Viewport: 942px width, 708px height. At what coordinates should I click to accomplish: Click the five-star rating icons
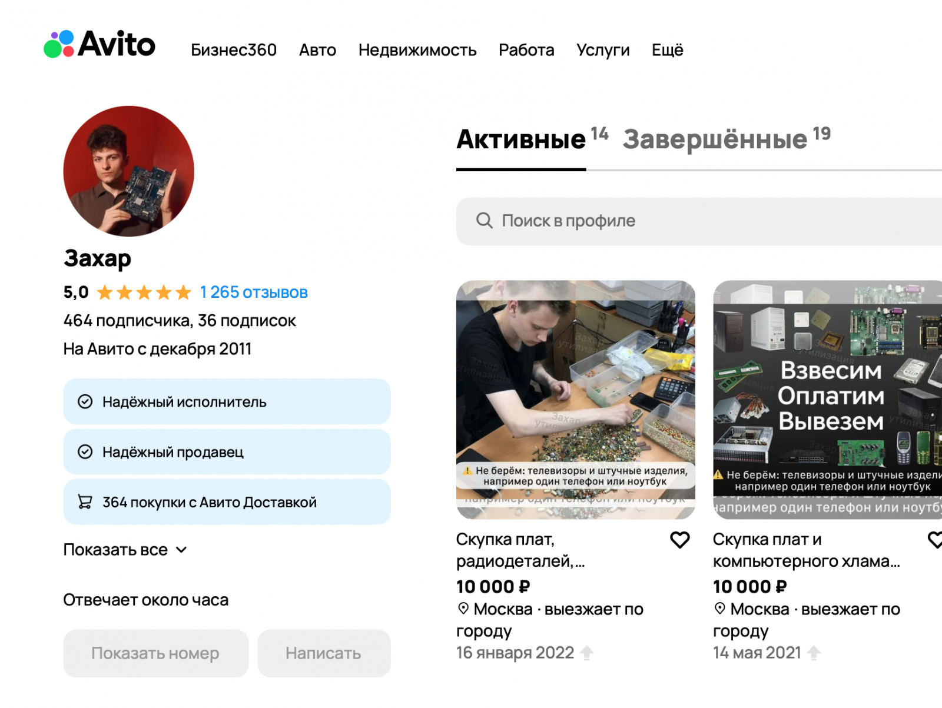pyautogui.click(x=144, y=292)
